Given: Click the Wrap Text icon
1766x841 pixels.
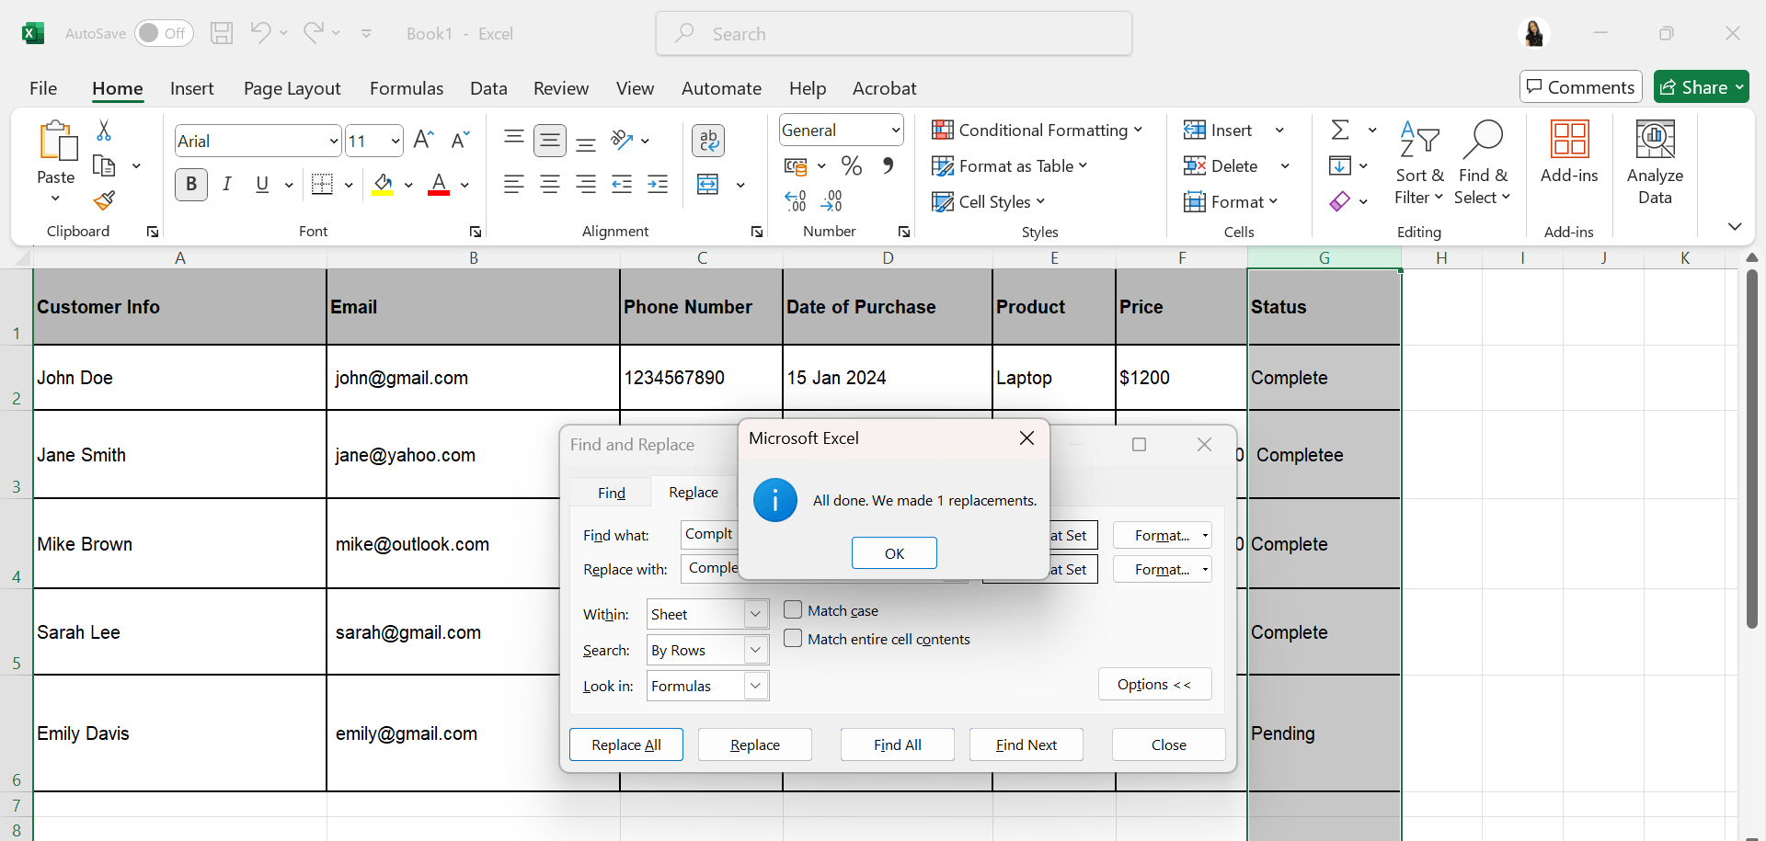Looking at the screenshot, I should 707,141.
